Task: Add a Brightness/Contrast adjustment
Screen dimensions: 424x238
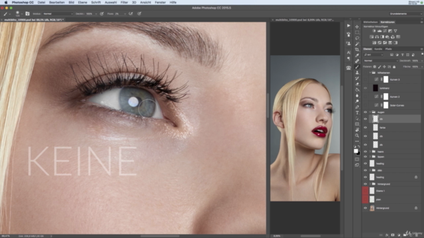Action: pos(374,31)
